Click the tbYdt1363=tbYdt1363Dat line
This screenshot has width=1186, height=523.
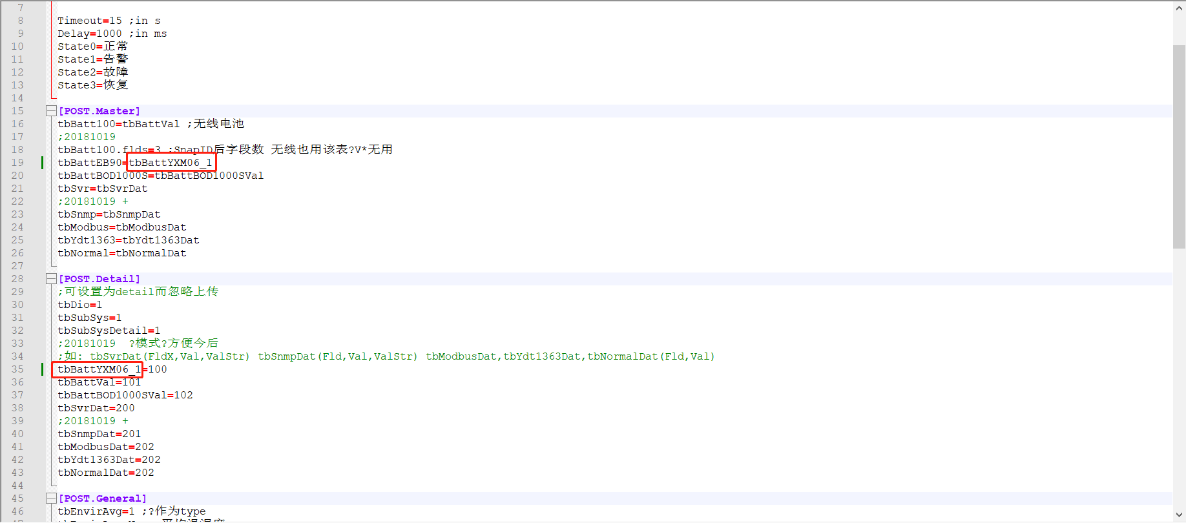129,240
